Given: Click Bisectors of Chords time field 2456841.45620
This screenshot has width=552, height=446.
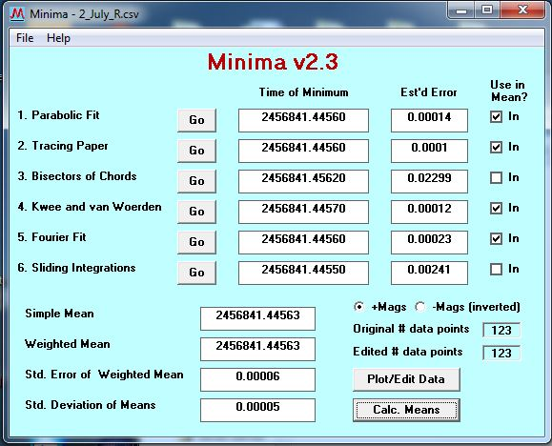Looking at the screenshot, I should coord(303,181).
